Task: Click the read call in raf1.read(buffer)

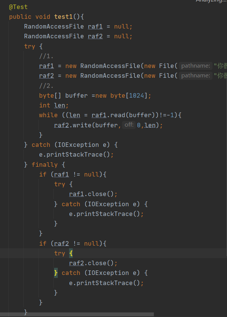Action: 118,115
